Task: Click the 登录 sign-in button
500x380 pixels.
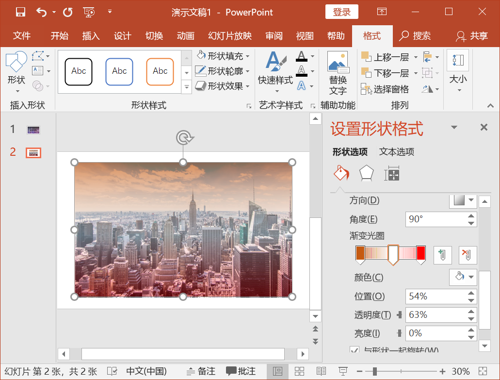Action: [341, 12]
